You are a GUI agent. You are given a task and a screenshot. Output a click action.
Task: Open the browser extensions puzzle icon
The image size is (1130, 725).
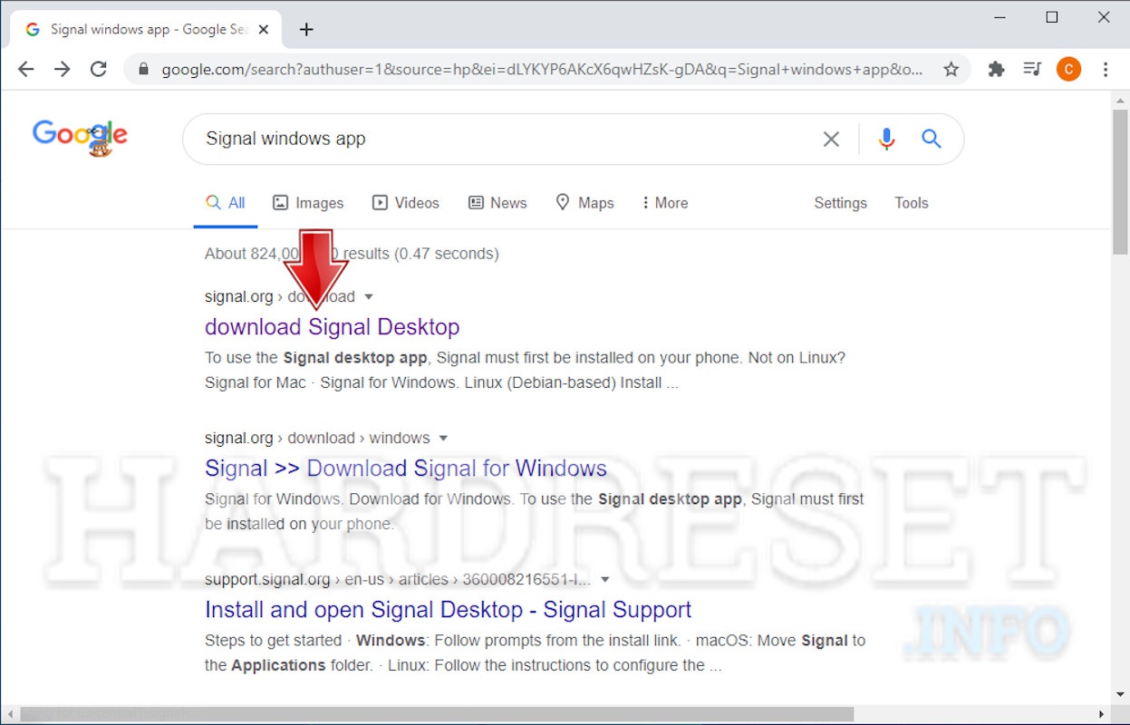[x=996, y=68]
